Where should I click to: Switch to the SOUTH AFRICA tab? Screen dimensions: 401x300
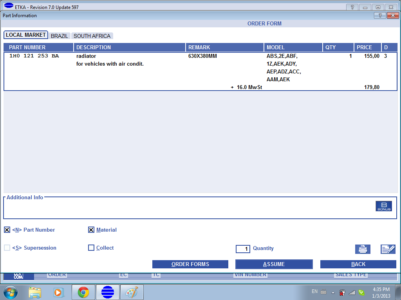coord(92,36)
